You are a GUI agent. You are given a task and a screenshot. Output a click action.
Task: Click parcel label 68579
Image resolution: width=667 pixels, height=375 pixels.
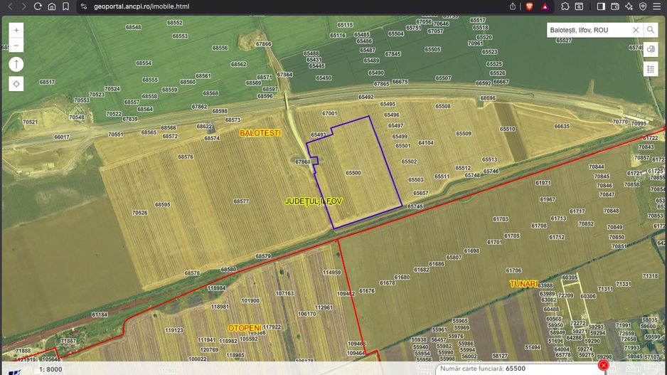[x=263, y=256]
